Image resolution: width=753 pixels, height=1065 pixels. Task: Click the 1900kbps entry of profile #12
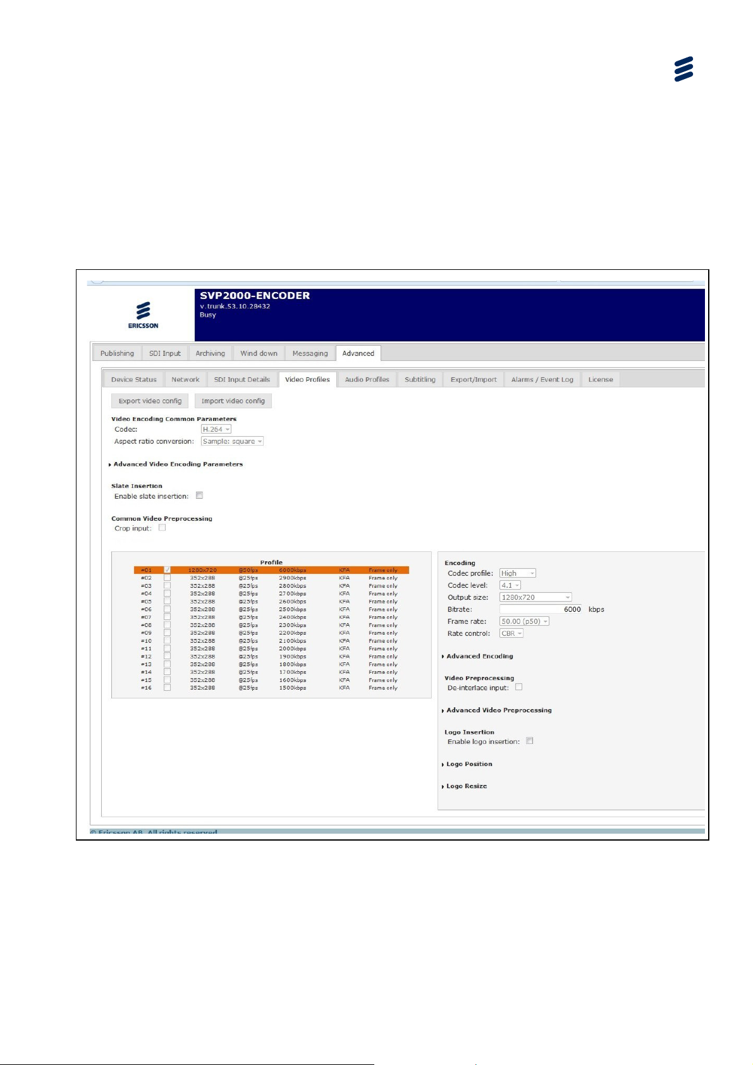[x=293, y=656]
